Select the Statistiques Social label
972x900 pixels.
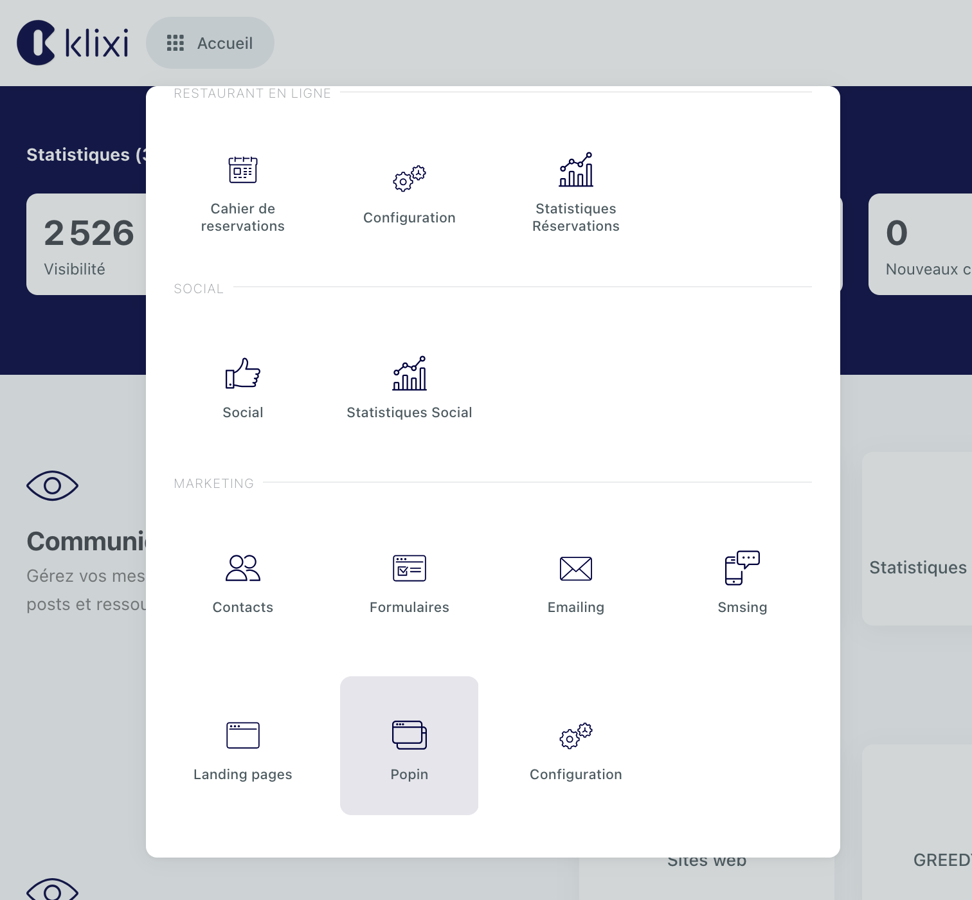[410, 413]
